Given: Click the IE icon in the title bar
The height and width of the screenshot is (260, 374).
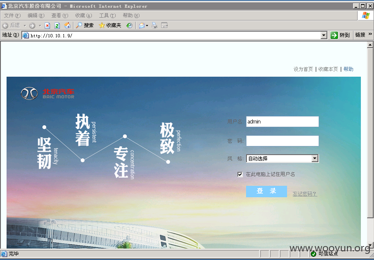Looking at the screenshot, I should tap(4, 6).
